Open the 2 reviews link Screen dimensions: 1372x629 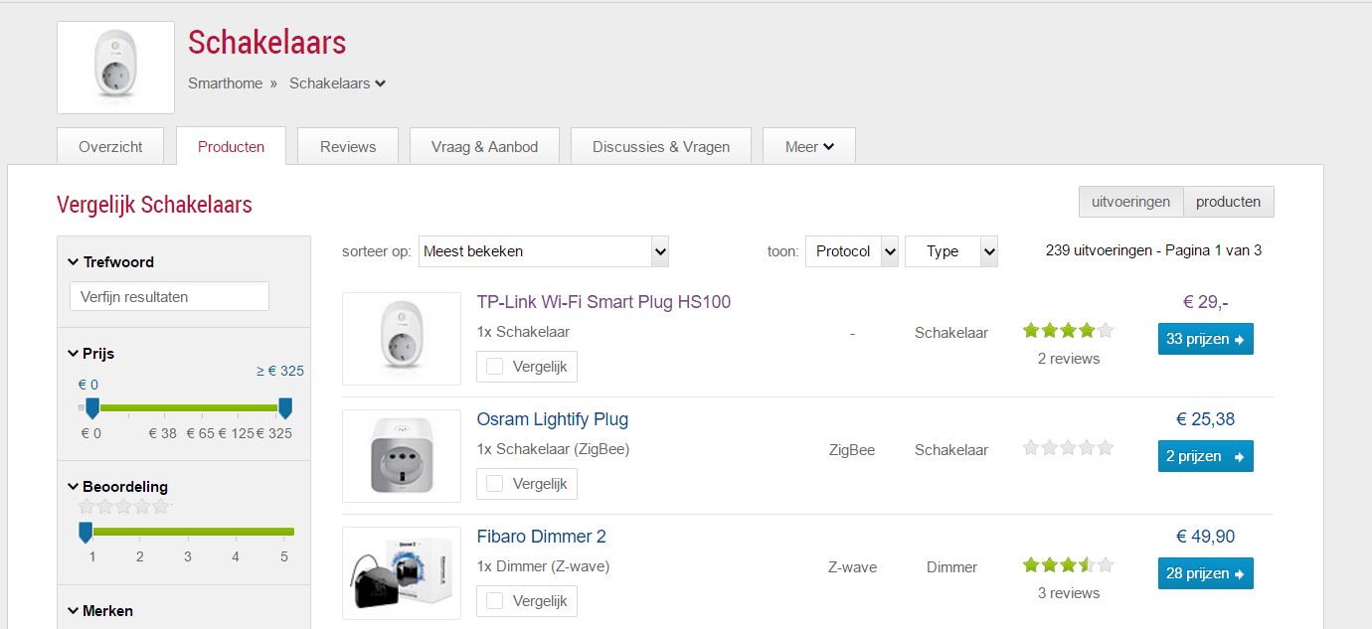(x=1069, y=359)
